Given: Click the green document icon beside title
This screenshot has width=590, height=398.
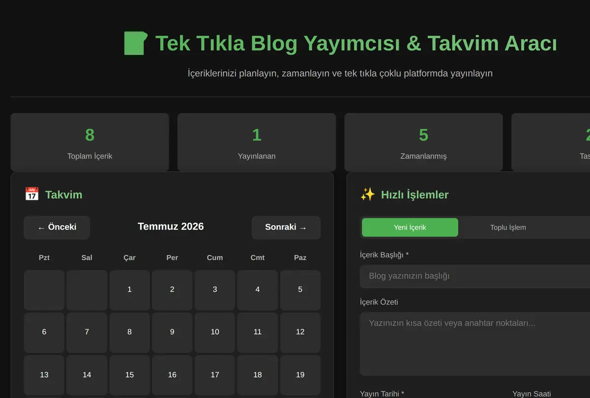Looking at the screenshot, I should (135, 43).
